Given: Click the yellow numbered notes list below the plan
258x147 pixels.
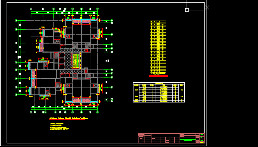Looking at the screenshot, I should tap(59, 127).
